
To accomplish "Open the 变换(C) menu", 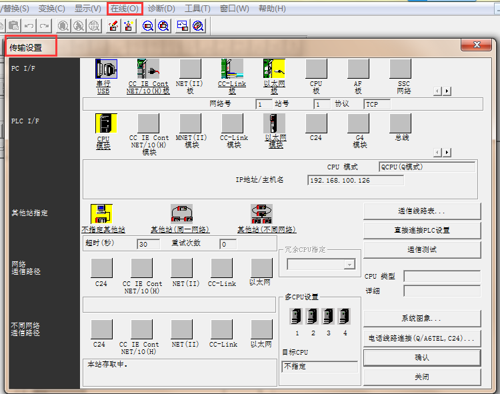I will [51, 9].
